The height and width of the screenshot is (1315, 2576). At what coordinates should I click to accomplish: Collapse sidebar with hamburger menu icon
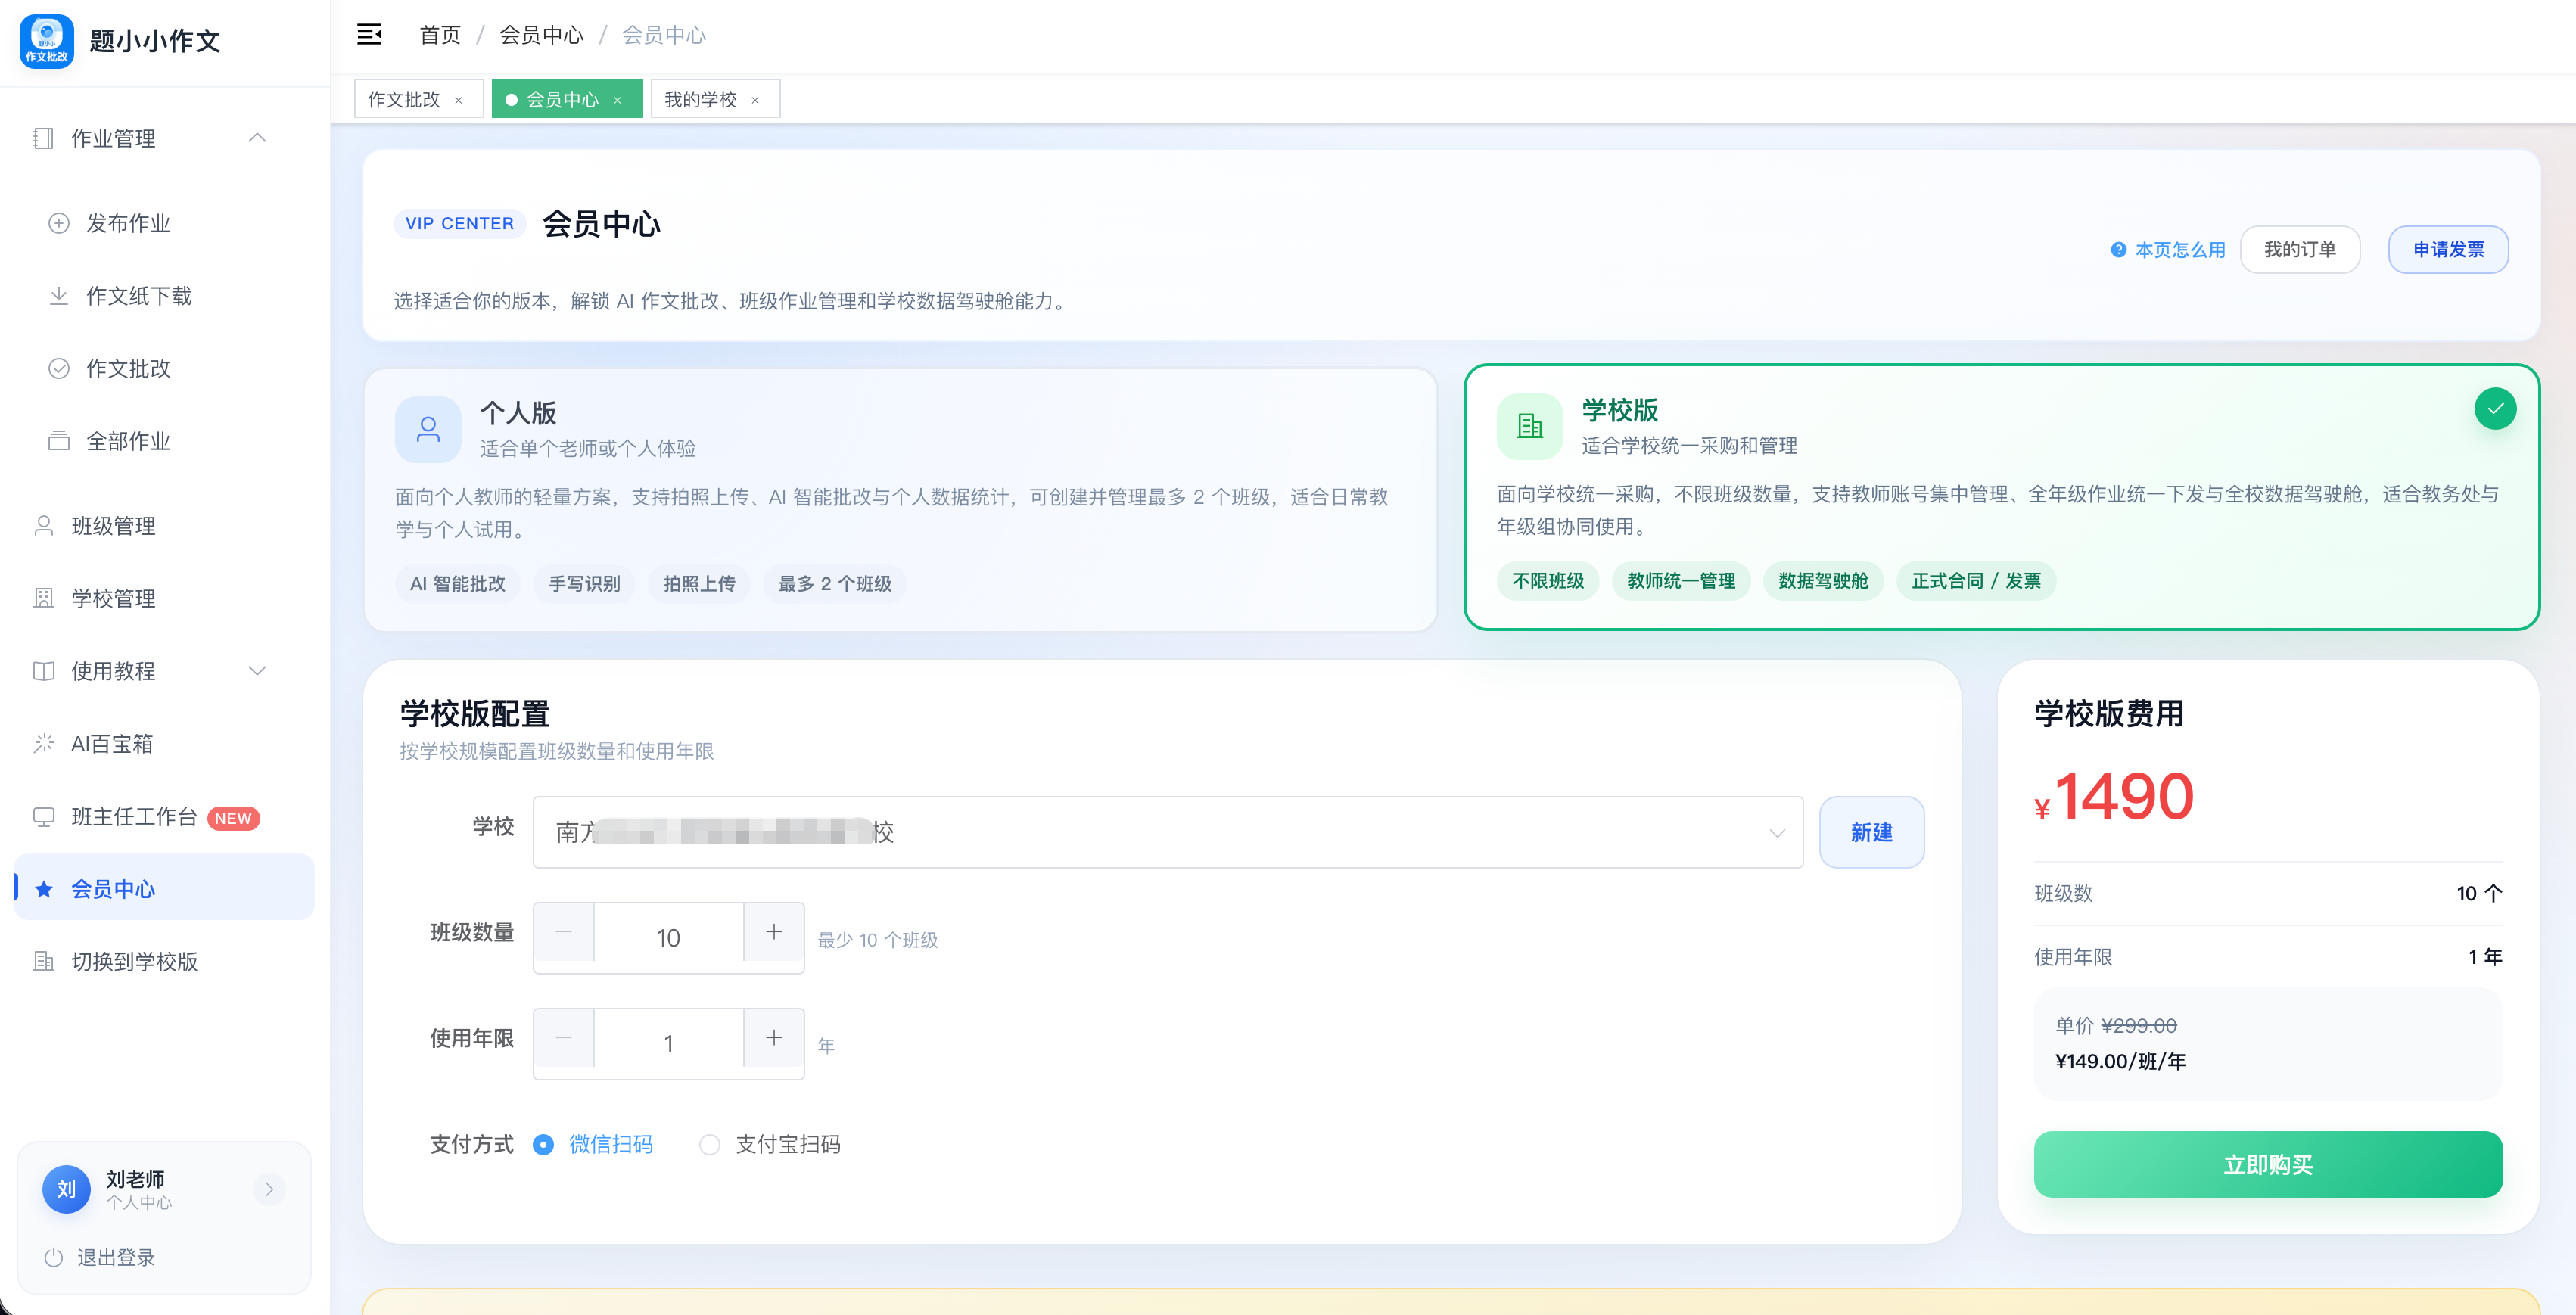point(369,35)
